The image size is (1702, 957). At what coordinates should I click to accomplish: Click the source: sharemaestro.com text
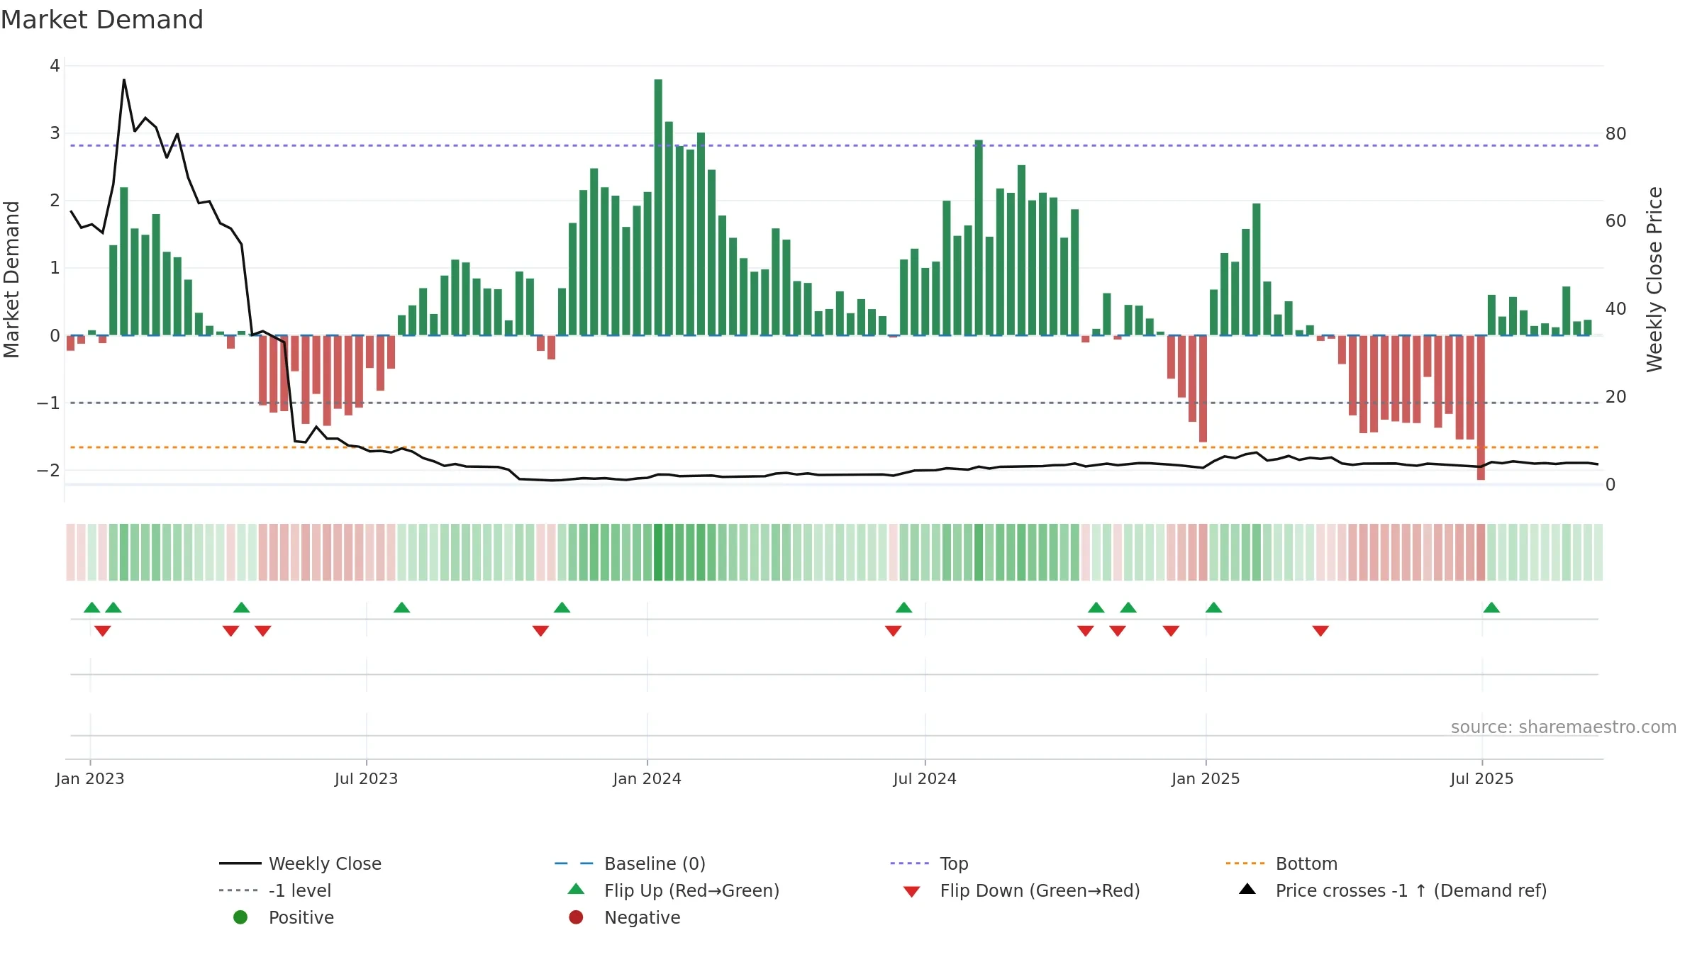pos(1564,727)
